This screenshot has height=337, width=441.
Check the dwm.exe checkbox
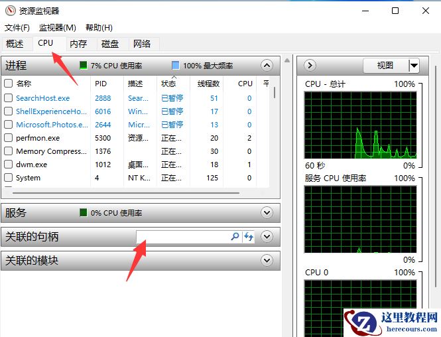(9, 165)
